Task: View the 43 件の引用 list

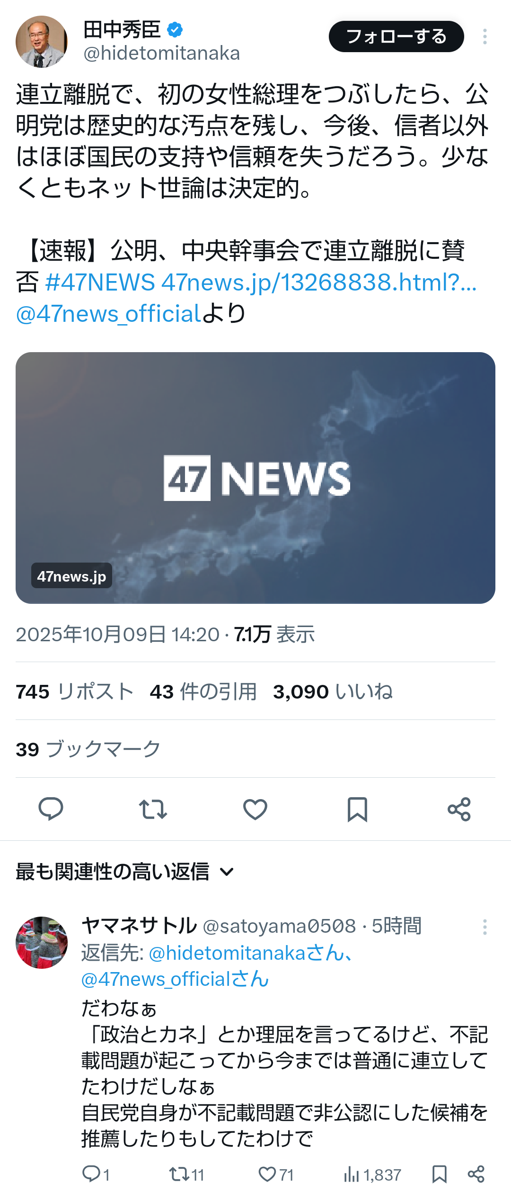Action: (x=203, y=692)
